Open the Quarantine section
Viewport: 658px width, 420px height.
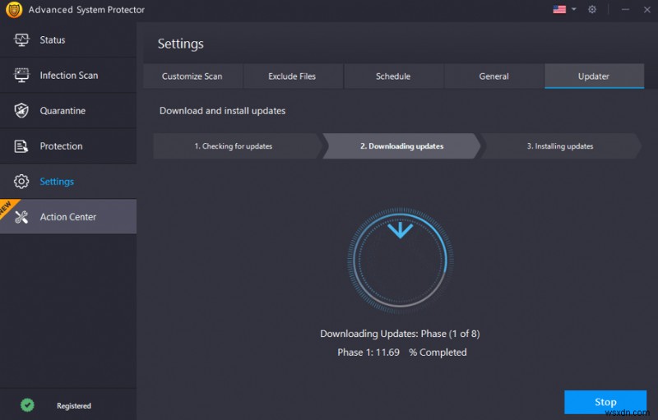click(x=68, y=111)
